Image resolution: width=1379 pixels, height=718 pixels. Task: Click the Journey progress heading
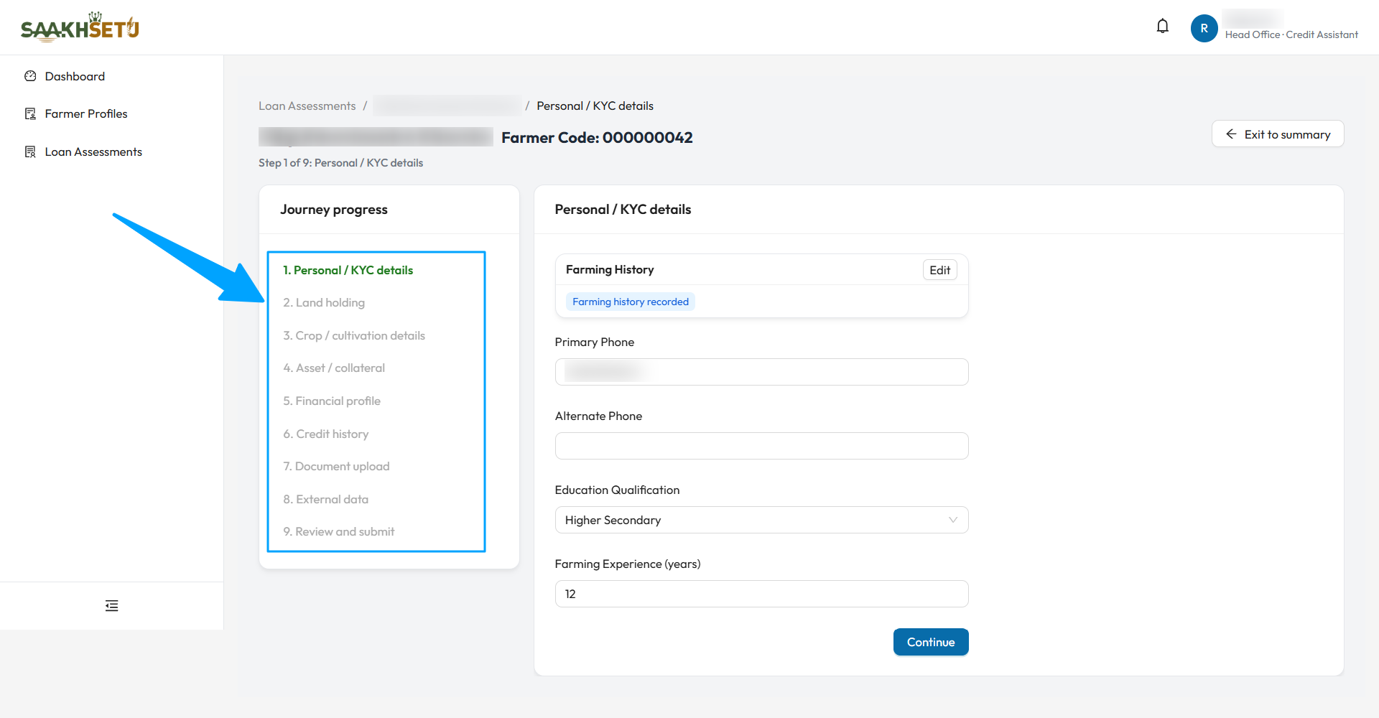(334, 210)
